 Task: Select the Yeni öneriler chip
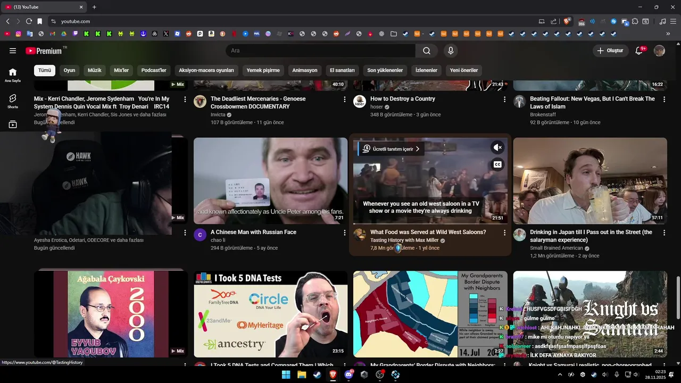point(464,70)
